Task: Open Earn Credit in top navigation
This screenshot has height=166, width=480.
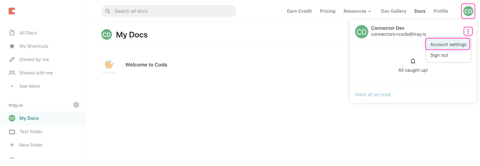Action: click(x=299, y=11)
